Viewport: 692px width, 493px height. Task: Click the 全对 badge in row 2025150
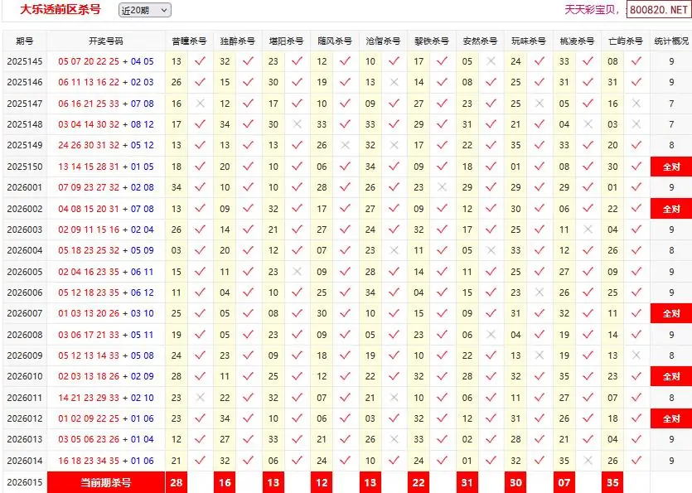point(670,167)
